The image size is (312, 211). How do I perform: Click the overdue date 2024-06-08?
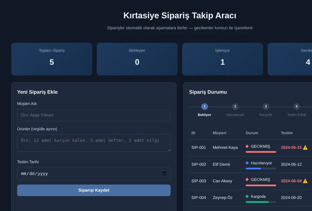(291, 181)
